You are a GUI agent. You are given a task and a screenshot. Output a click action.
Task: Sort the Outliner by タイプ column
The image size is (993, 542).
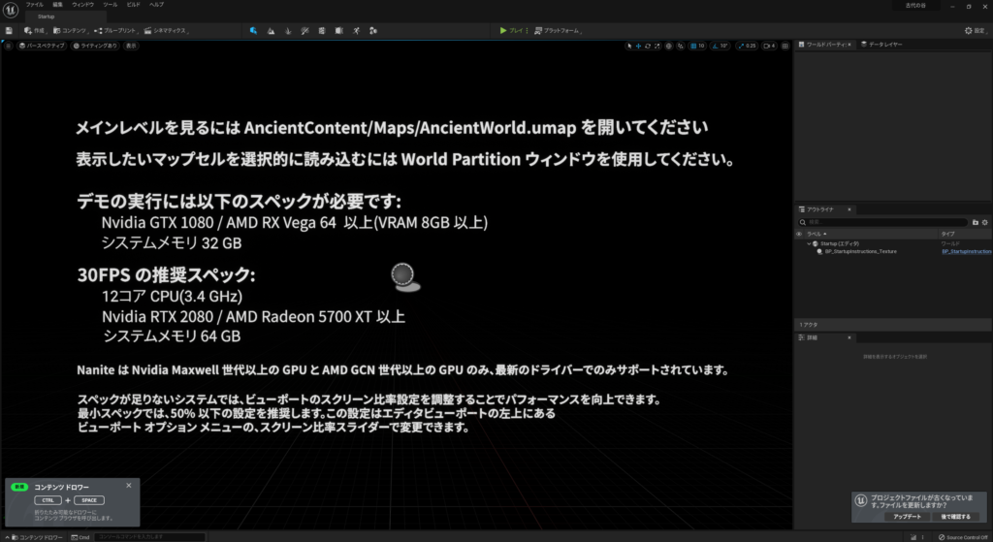pos(965,234)
